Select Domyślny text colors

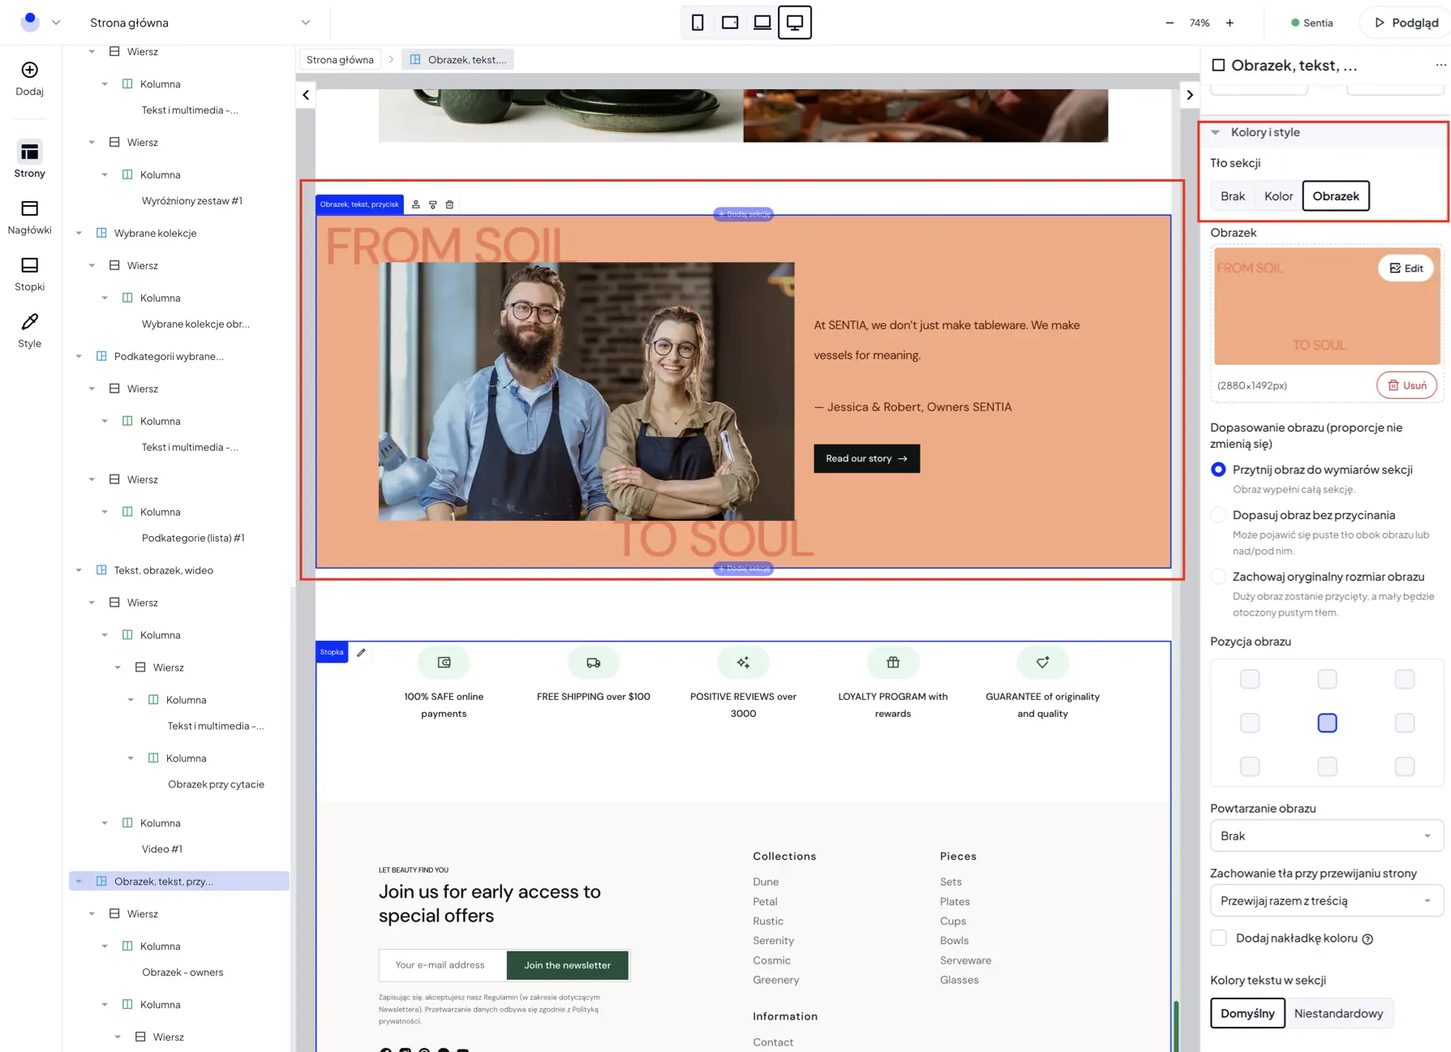click(x=1247, y=1013)
